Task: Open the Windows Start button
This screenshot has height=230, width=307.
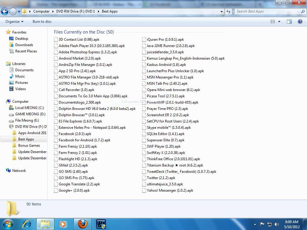Action: [x=8, y=224]
